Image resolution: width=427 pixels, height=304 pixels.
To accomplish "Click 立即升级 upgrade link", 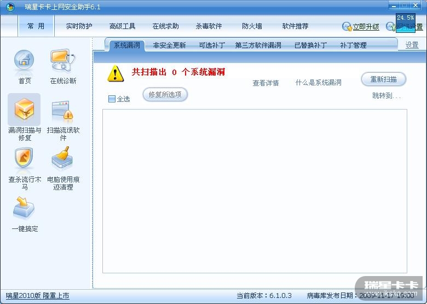I will [x=366, y=27].
